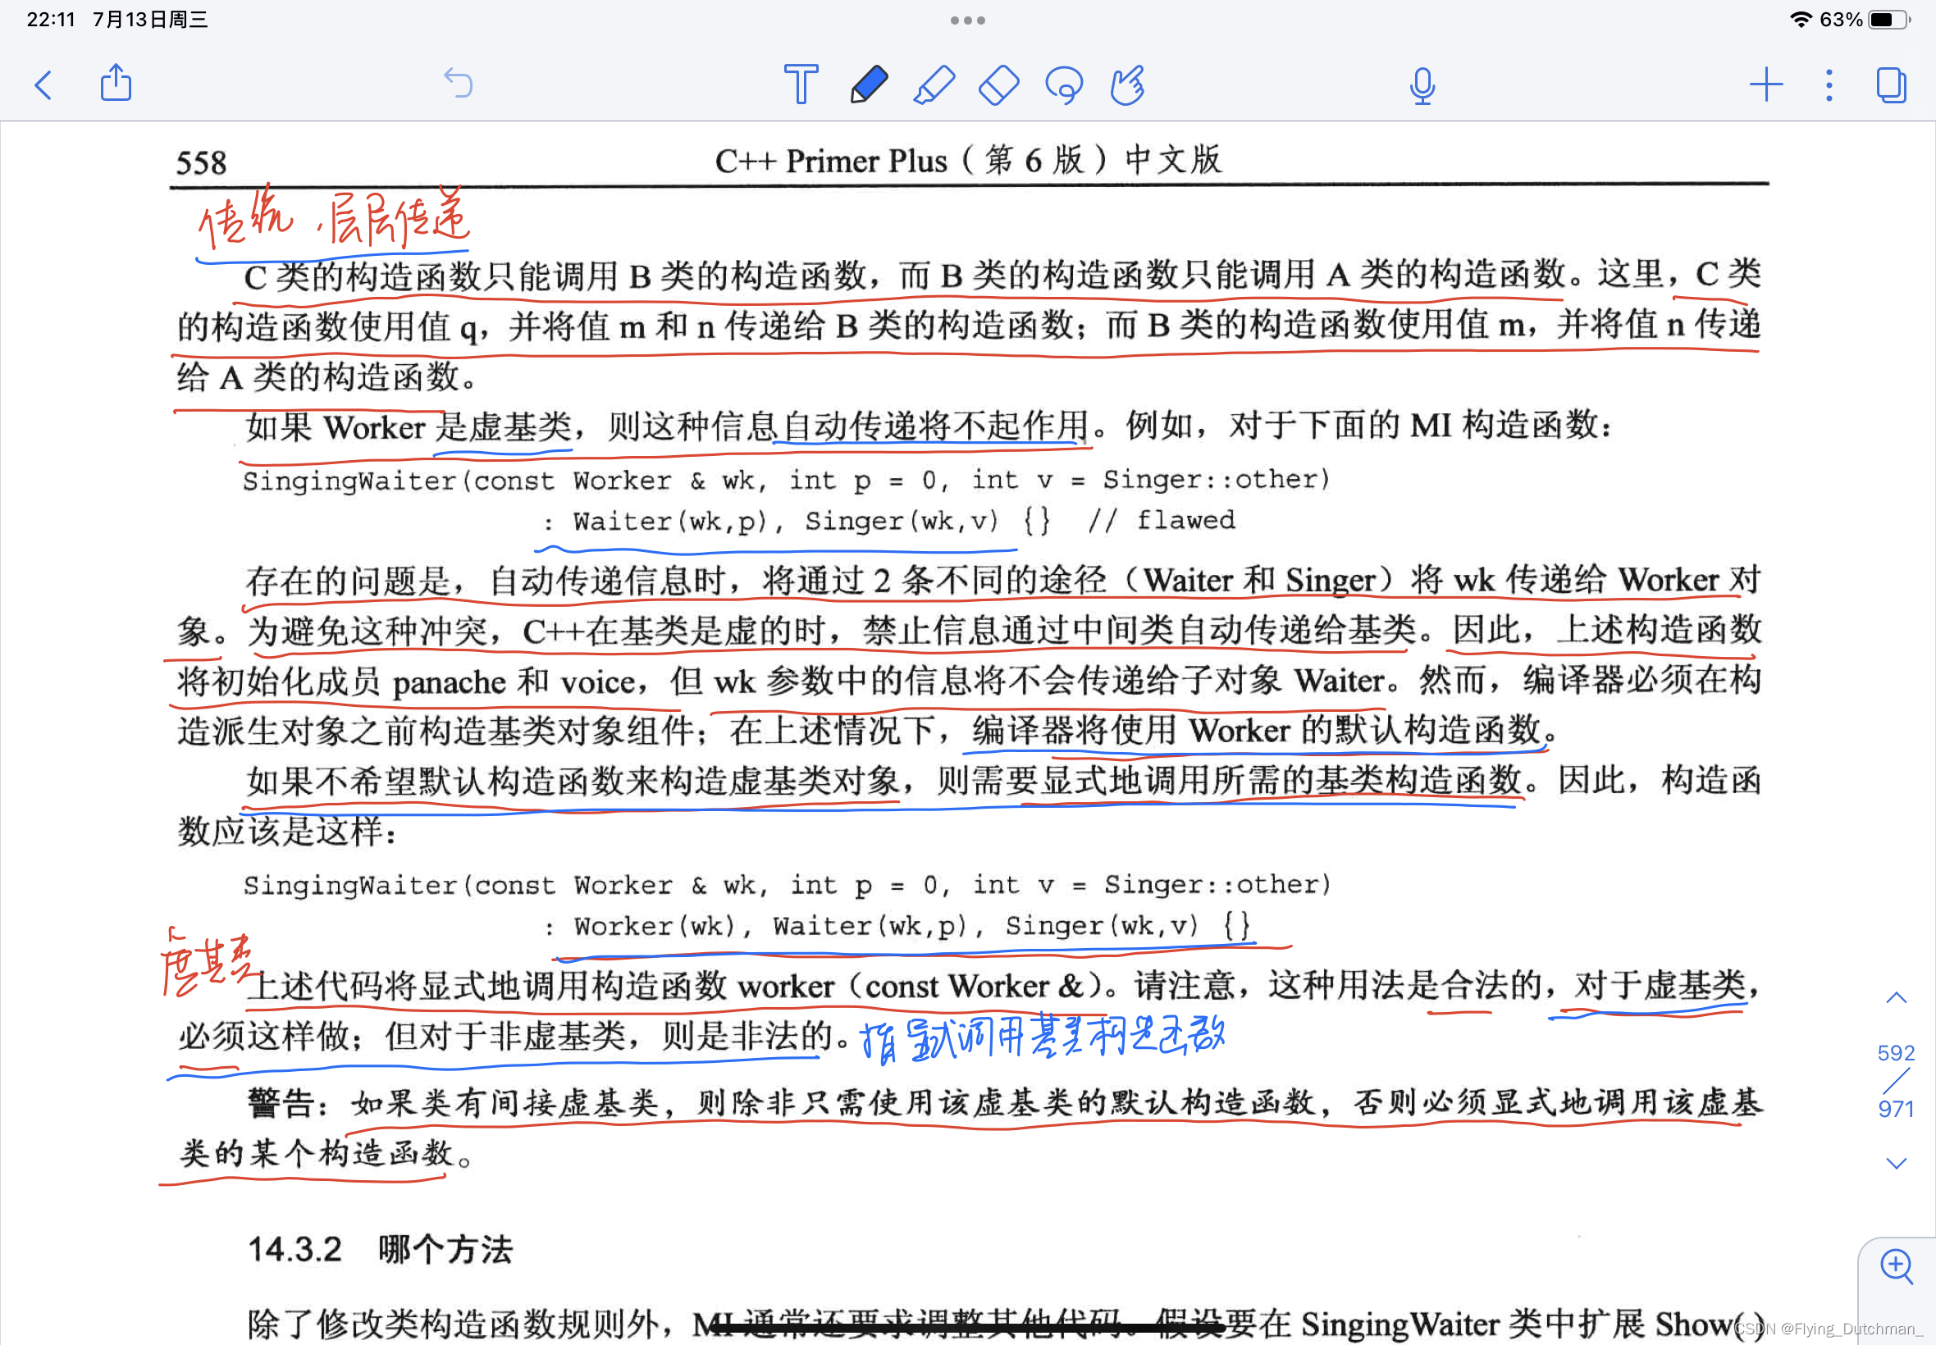The height and width of the screenshot is (1345, 1936).
Task: Select the Lasso selection tool
Action: 1064,84
